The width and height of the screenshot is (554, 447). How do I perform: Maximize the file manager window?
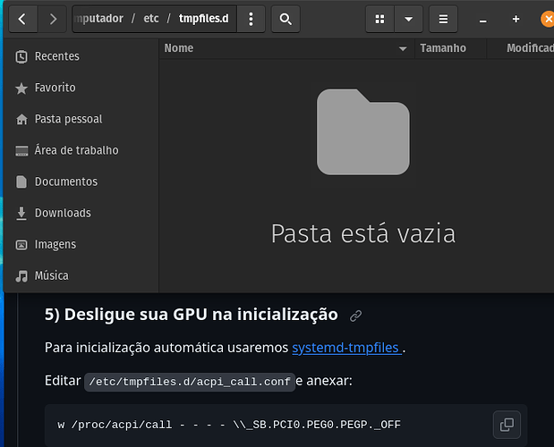(516, 19)
